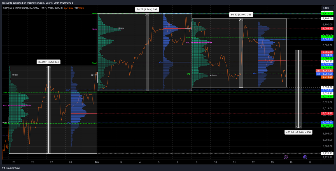Select the 6,085.75 blue price label

(327, 39)
